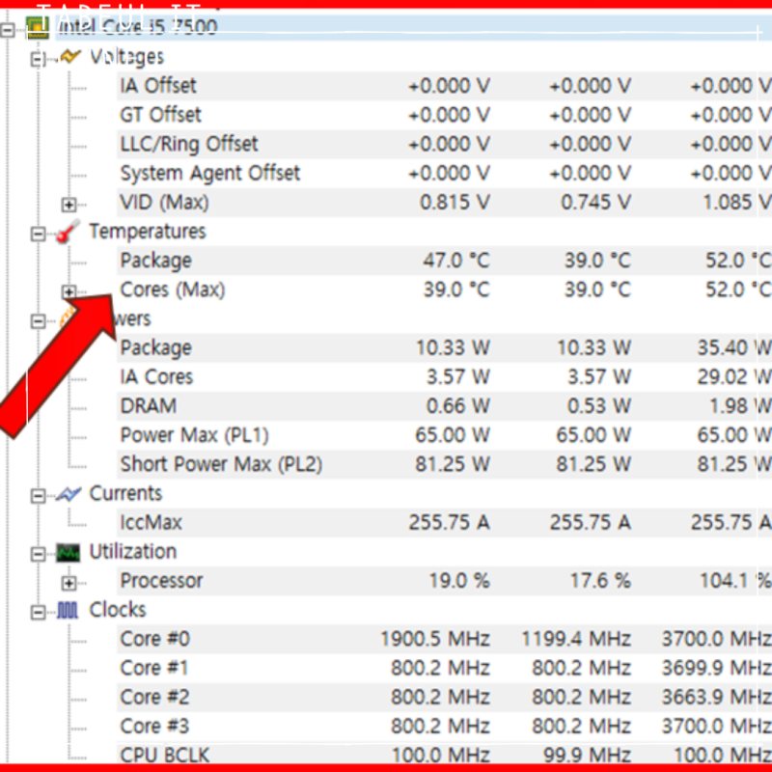Click the Intel Core i5 7500 processor chip icon

pos(38,28)
